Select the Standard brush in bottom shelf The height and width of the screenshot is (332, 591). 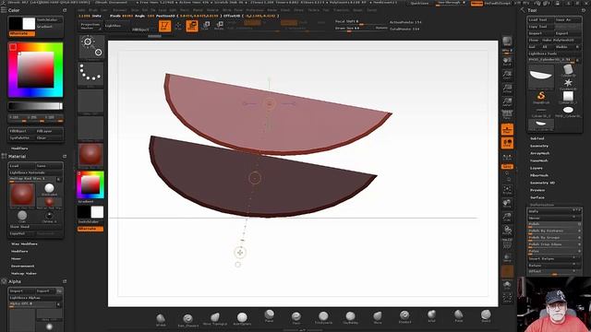pos(404,316)
